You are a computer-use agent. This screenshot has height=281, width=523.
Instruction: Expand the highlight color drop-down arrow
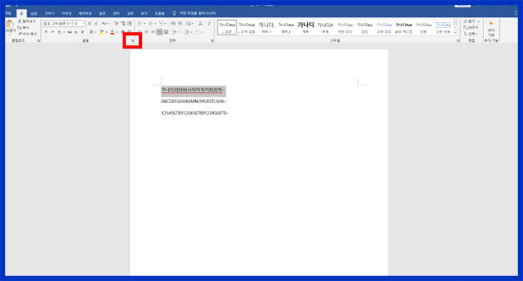[106, 32]
